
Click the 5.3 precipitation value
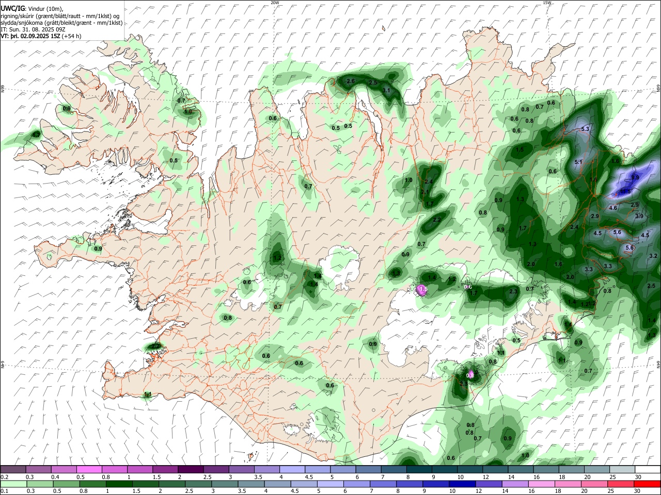[585, 128]
